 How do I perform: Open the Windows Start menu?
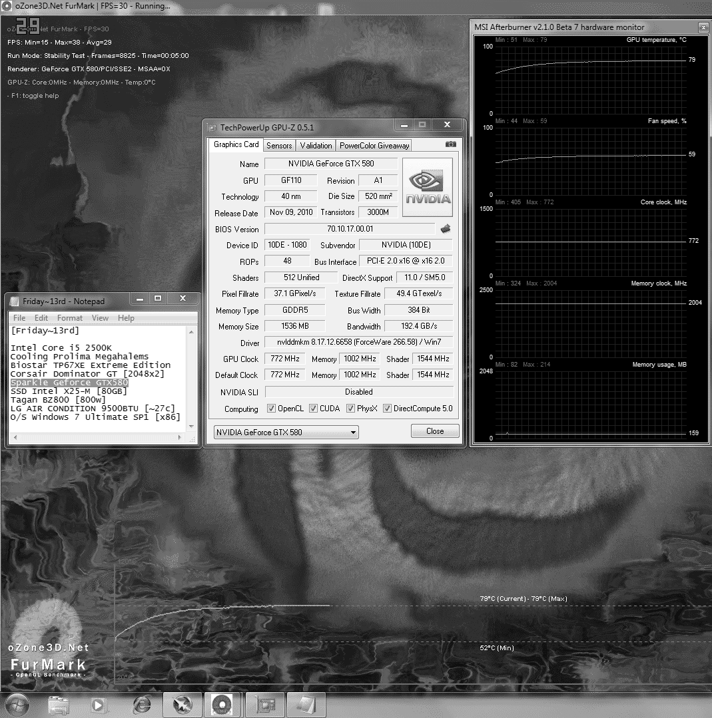click(17, 704)
